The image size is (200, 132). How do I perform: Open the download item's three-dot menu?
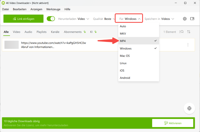point(188,45)
